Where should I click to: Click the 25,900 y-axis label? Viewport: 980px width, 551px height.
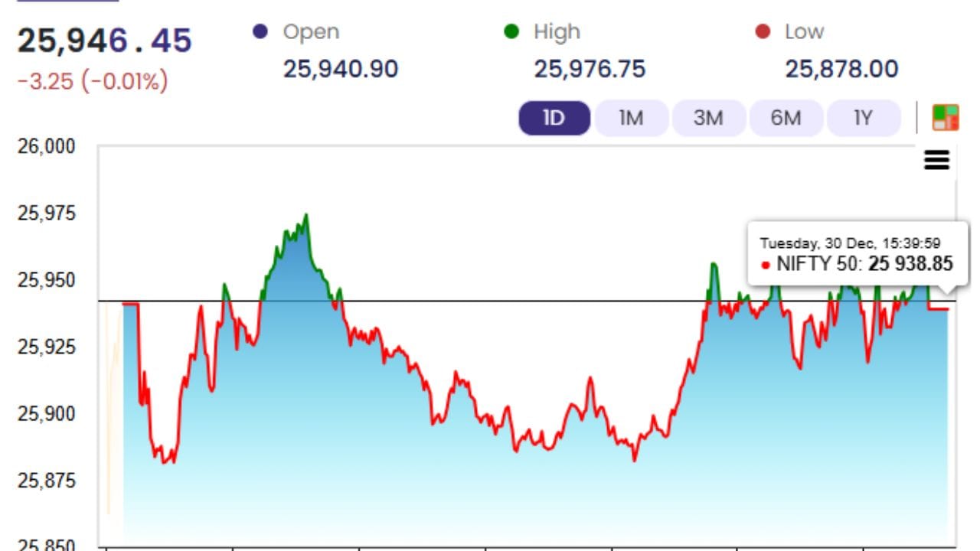(x=46, y=414)
